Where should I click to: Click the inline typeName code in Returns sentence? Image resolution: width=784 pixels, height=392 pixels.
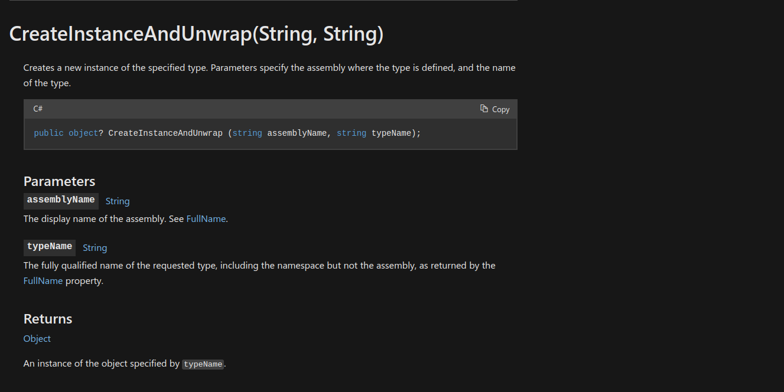point(203,364)
